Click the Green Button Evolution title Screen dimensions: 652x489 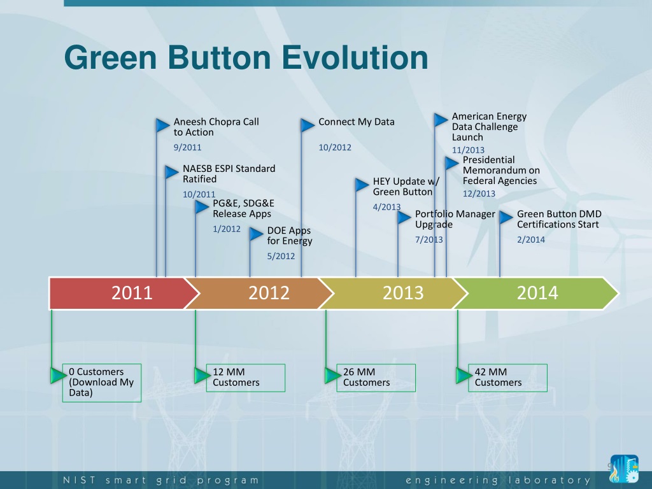point(246,57)
